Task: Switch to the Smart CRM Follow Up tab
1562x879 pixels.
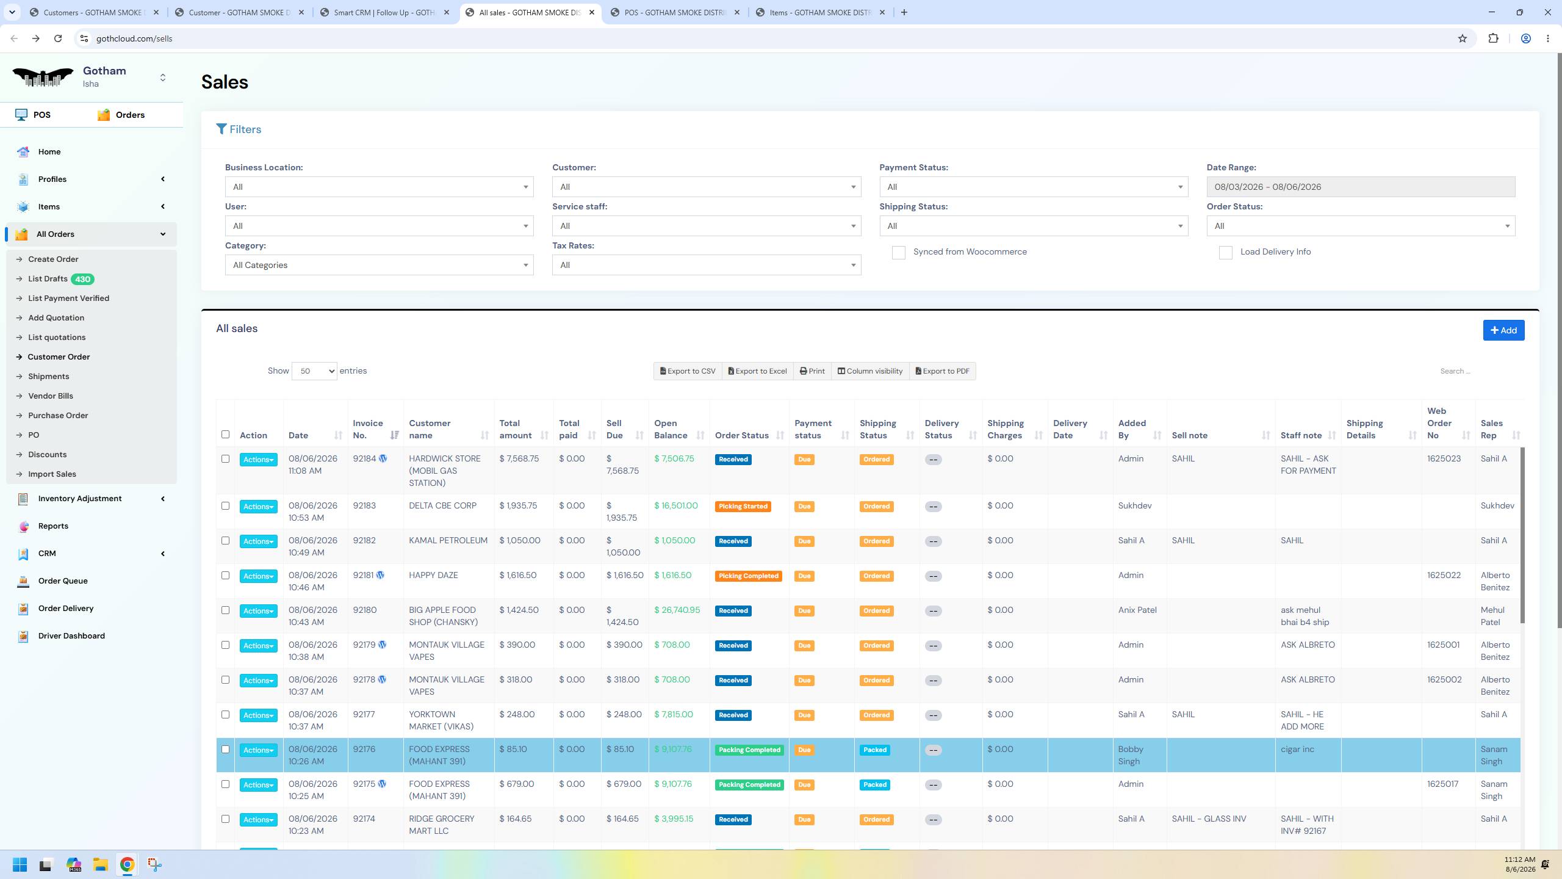Action: (x=386, y=12)
